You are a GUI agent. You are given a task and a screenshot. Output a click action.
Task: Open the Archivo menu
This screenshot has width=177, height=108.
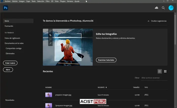pos(8,1)
